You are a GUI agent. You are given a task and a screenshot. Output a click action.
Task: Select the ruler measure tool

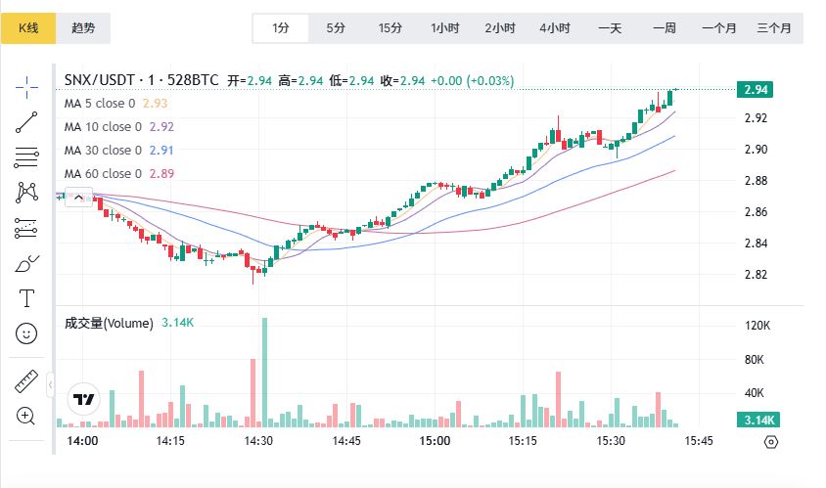(x=26, y=382)
